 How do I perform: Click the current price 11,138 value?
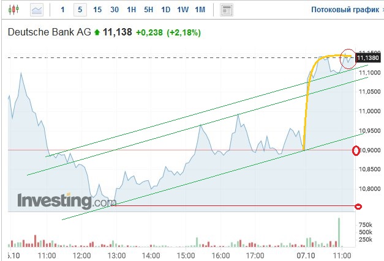(x=118, y=32)
